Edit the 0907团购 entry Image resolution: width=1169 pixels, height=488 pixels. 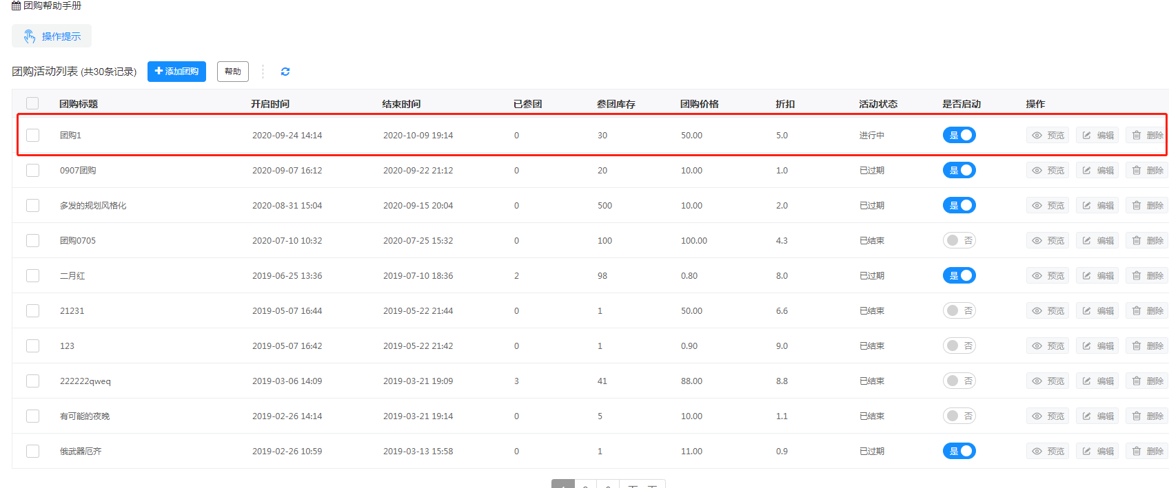point(1098,171)
